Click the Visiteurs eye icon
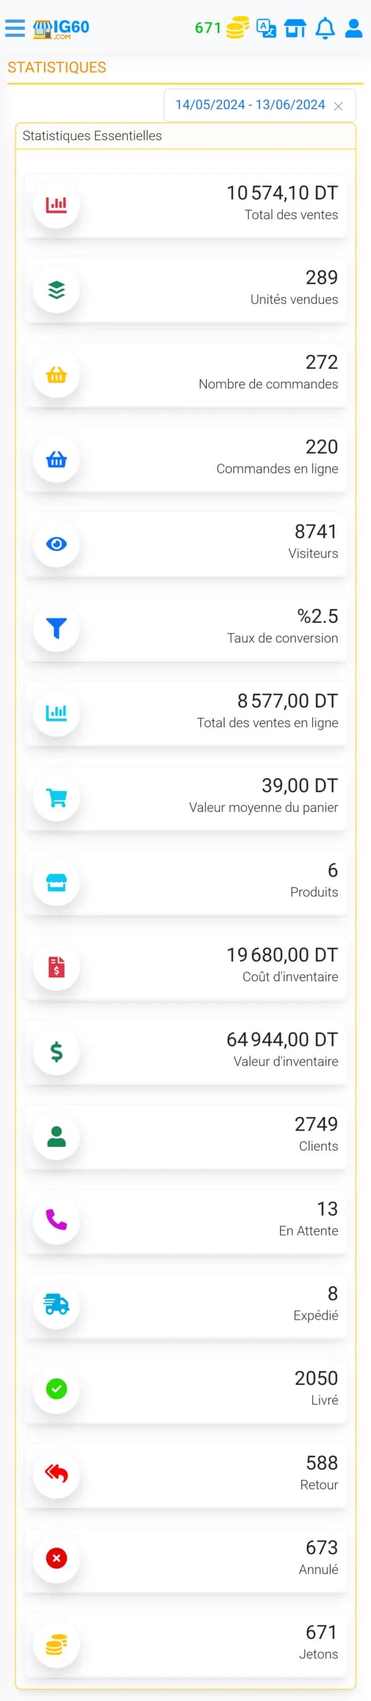Screen dimensions: 371x1701 [57, 543]
